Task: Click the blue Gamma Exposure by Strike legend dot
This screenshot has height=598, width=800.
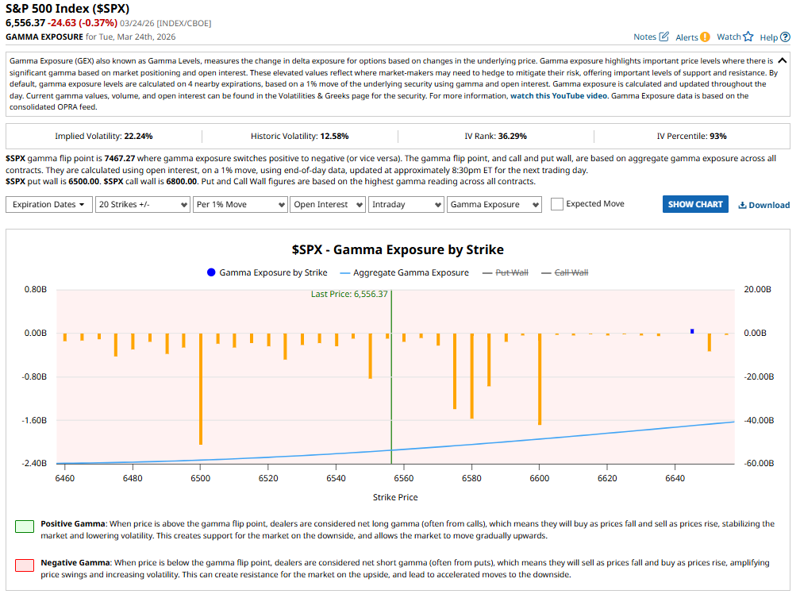Action: [210, 272]
